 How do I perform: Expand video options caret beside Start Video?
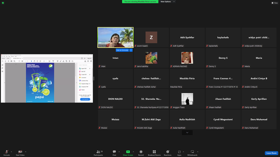(25, 152)
